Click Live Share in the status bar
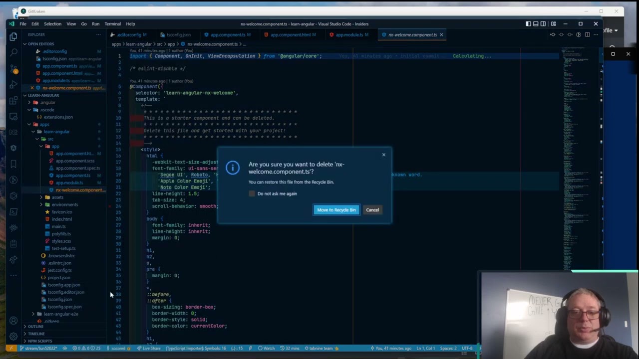639x359 pixels. (150, 349)
